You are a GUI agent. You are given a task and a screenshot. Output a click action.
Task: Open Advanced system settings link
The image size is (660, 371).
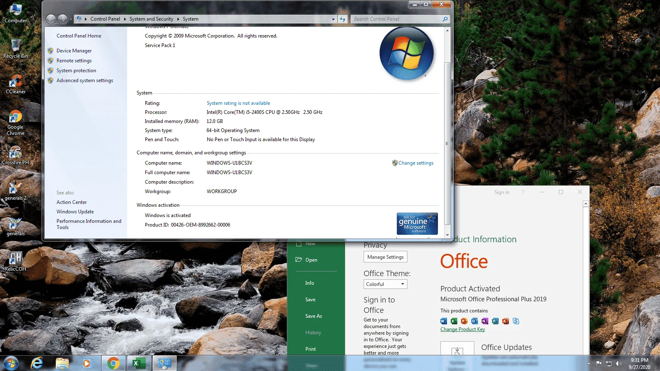85,80
